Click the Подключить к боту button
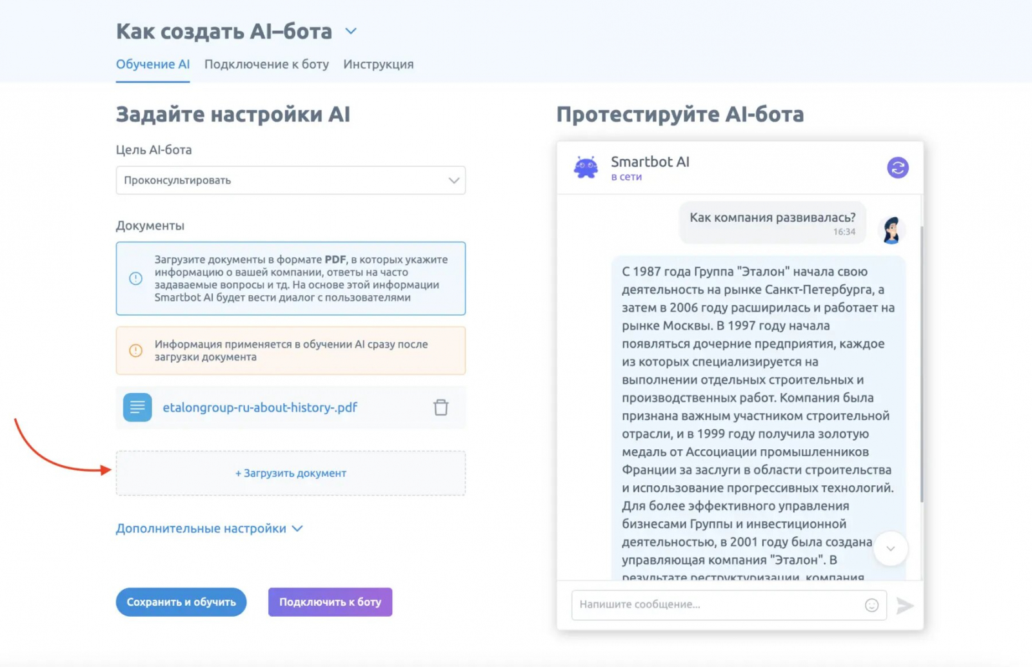Screen dimensions: 1032x667 (x=330, y=602)
